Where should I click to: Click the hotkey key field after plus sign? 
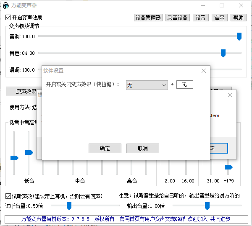point(184,85)
